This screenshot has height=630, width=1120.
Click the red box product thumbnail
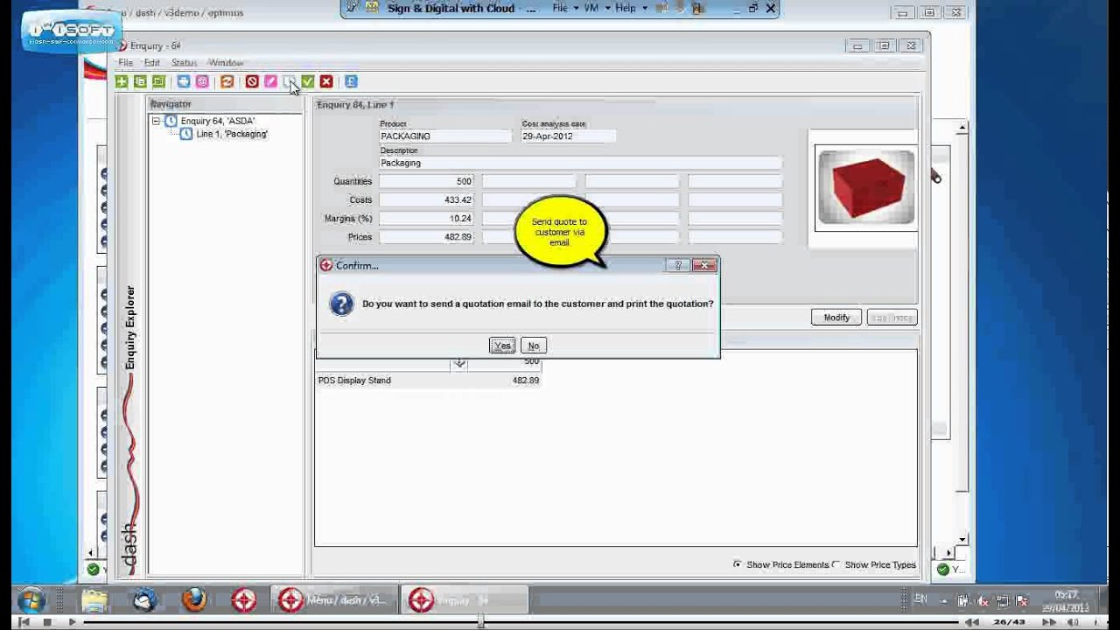pos(866,187)
